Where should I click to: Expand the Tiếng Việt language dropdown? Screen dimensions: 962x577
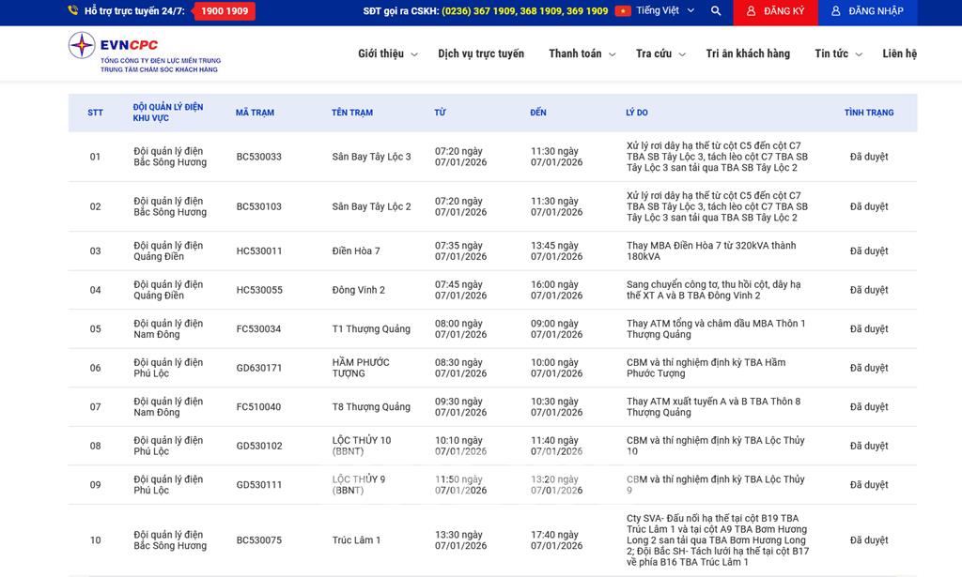(x=690, y=11)
